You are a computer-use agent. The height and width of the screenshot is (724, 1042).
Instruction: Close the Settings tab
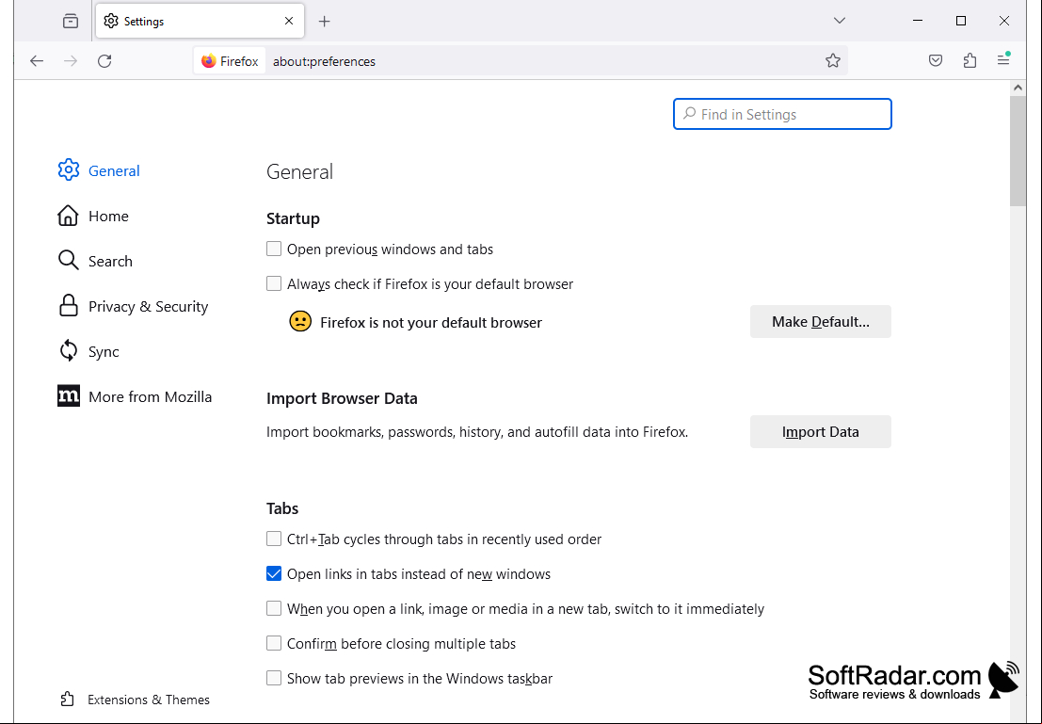289,22
